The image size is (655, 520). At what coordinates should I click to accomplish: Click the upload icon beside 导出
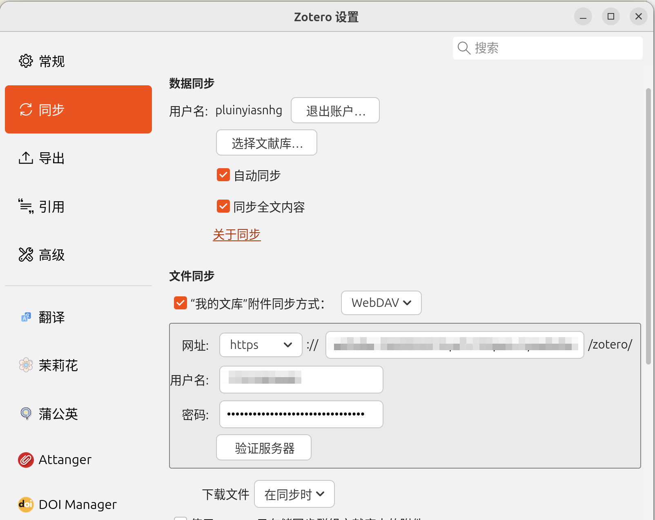26,158
